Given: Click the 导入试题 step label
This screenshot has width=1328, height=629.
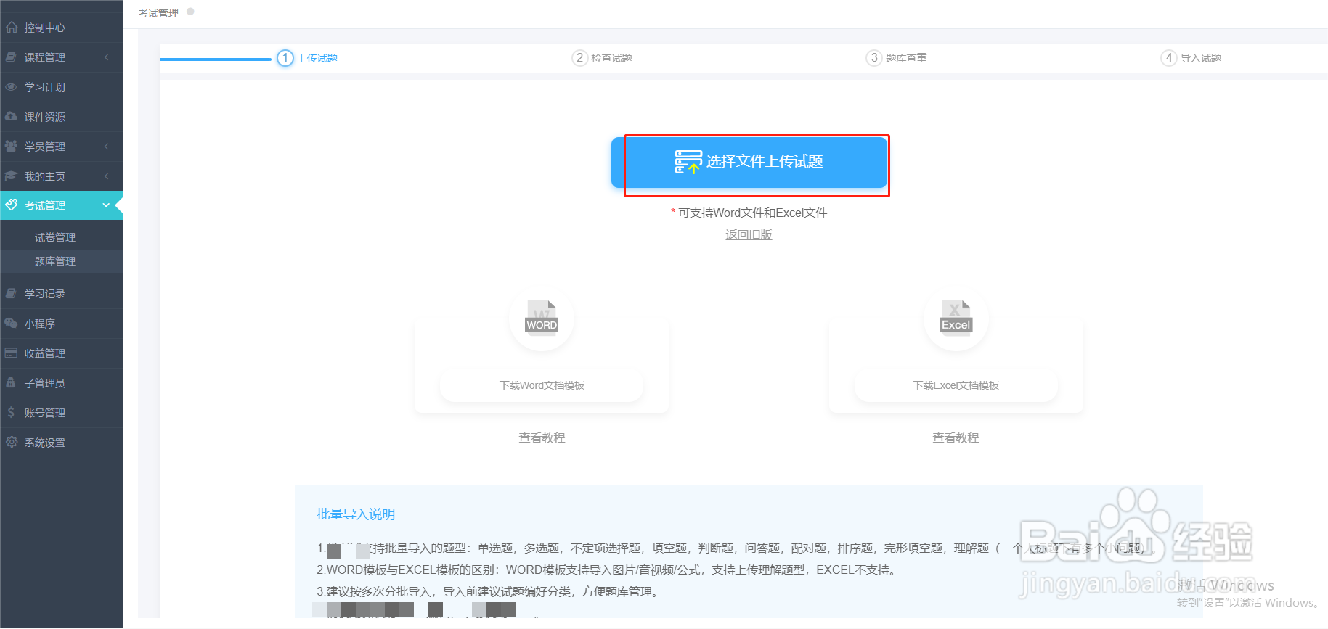Looking at the screenshot, I should pos(1201,58).
